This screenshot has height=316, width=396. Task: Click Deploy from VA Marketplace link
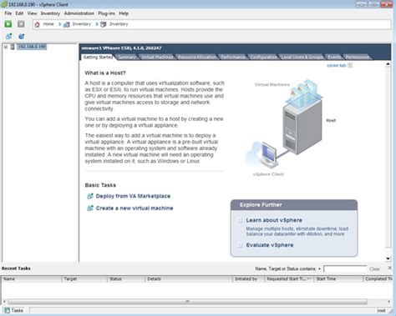133,196
